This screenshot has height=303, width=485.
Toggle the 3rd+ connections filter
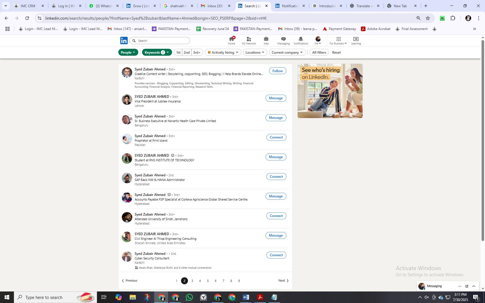(x=197, y=52)
